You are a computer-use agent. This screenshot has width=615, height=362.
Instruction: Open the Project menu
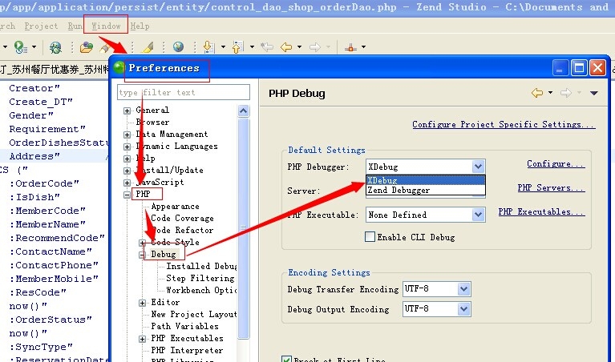[x=41, y=26]
